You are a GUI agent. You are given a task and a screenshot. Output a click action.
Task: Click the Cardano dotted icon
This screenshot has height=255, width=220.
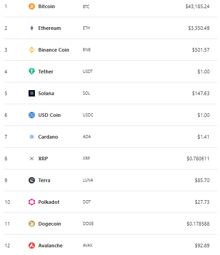point(32,137)
